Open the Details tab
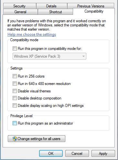This screenshot has width=118, height=160. pos(51,6)
